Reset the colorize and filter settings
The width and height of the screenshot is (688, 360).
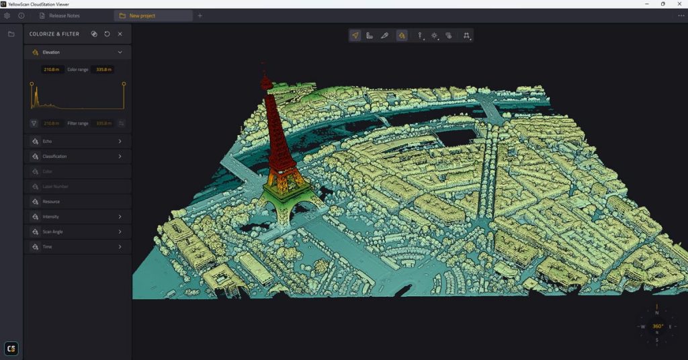[x=107, y=34]
